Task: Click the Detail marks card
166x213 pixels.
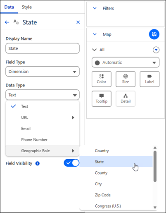Action: [x=126, y=99]
